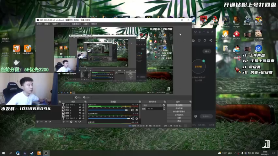
Task: Hide 文本 (GDI+) 2 source via eye icon
Action: point(80,118)
